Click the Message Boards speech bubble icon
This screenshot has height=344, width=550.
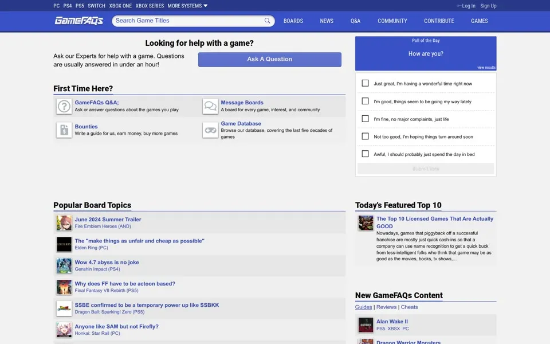[210, 106]
